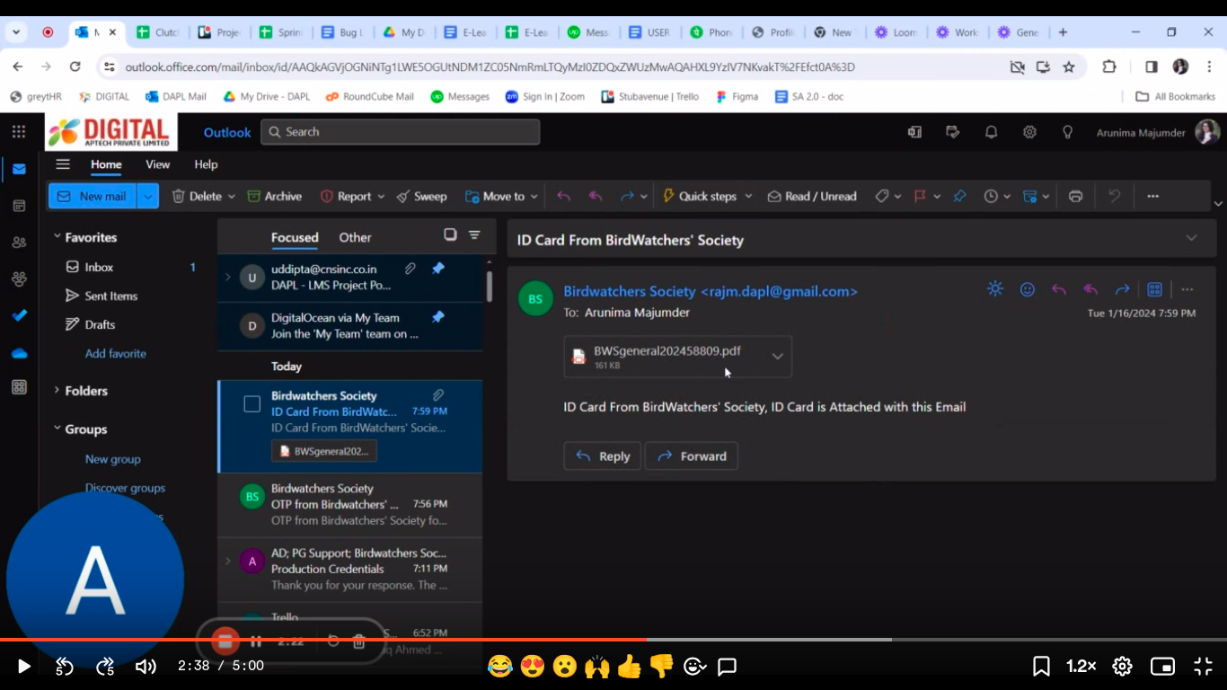Collapse the Groups section
This screenshot has width=1227, height=690.
click(x=57, y=429)
